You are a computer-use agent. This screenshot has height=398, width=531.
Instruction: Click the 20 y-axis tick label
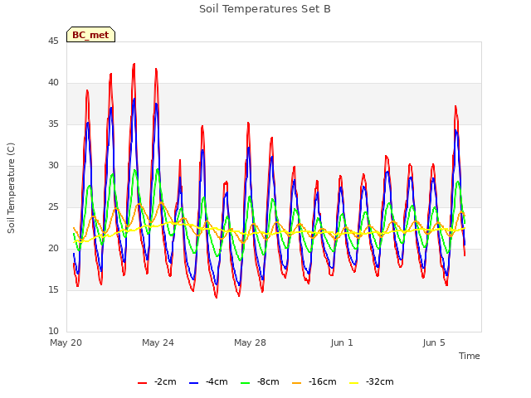53,249
